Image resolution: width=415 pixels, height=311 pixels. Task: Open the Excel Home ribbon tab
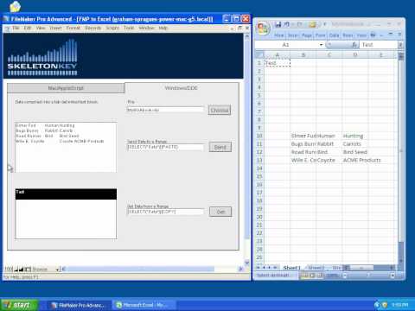point(278,35)
